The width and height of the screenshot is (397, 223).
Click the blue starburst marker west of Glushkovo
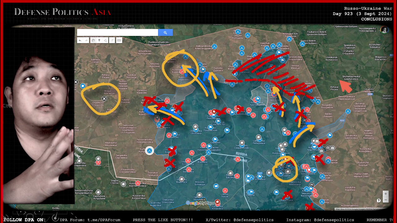click(x=83, y=86)
